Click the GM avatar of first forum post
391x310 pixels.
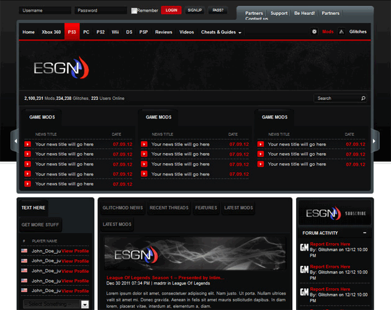304,247
